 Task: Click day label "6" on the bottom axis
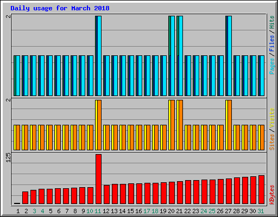(59, 211)
